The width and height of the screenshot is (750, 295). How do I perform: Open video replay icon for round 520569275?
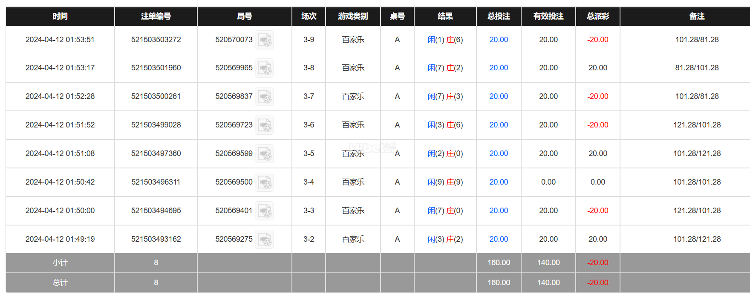click(x=264, y=240)
